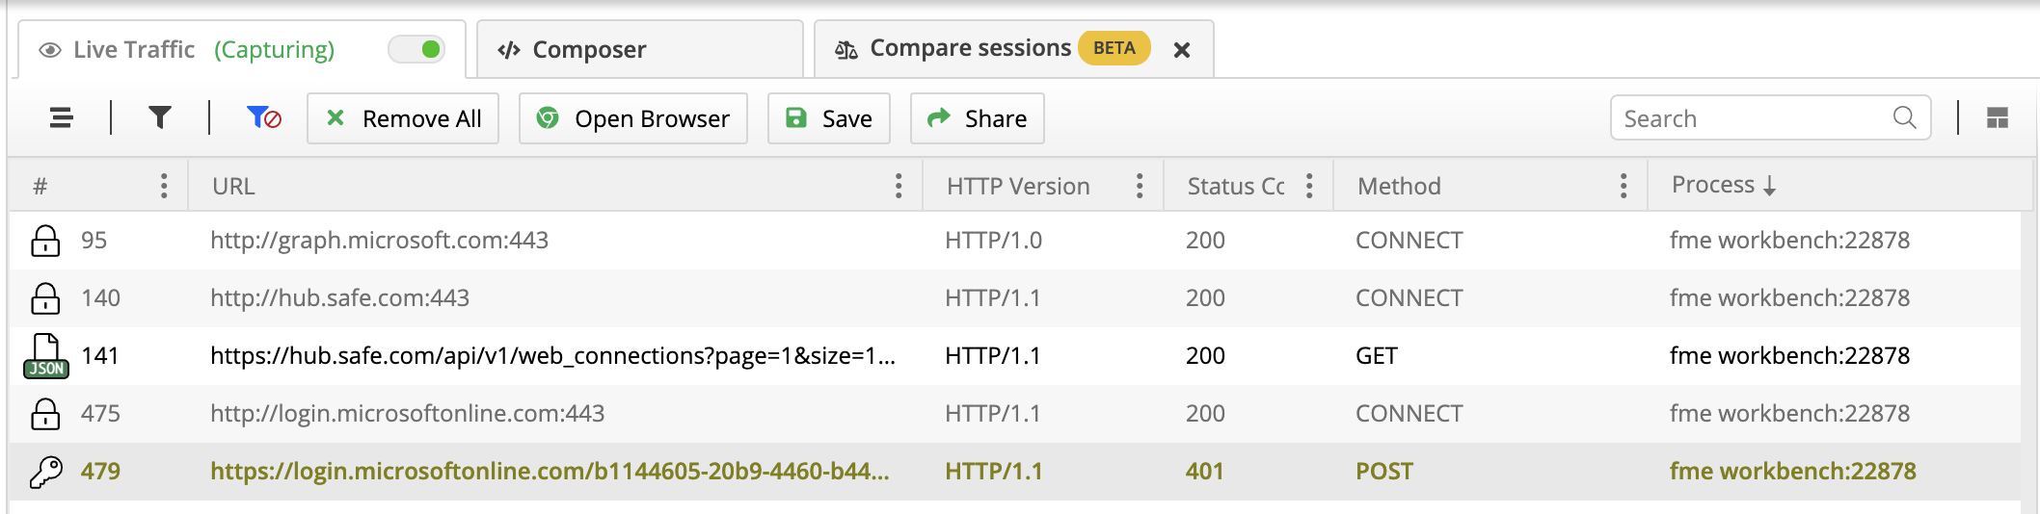Click the green Save disk icon

click(x=796, y=117)
